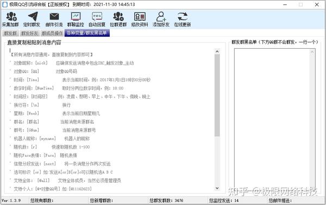The image size is (326, 205).
Task: Switch to the 群发群 tab
Action: (10, 33)
